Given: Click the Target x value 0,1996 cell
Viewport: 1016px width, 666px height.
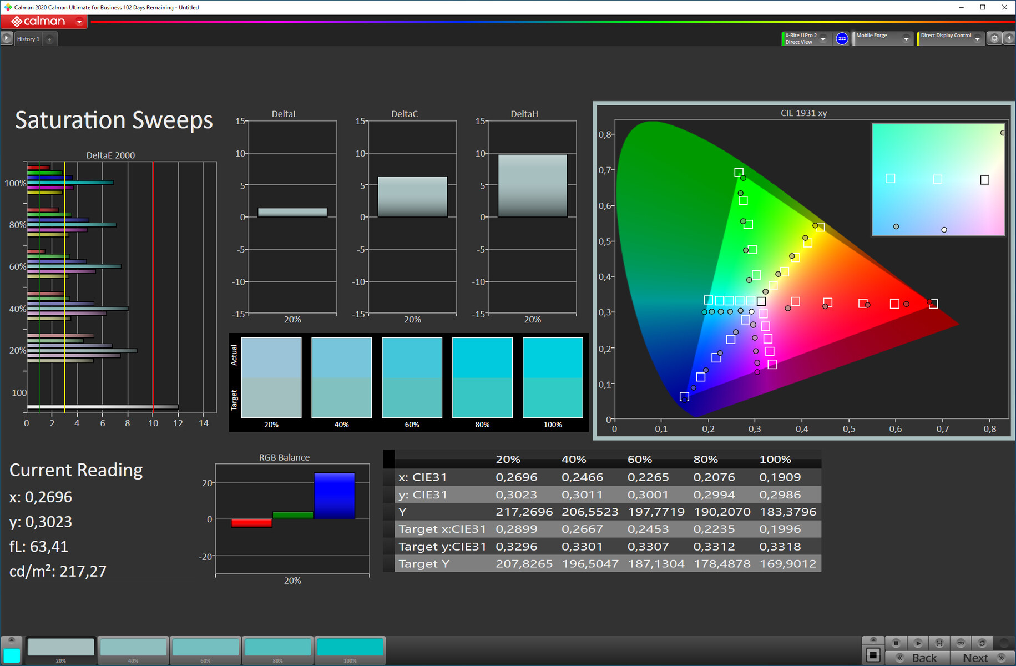Looking at the screenshot, I should tap(780, 529).
